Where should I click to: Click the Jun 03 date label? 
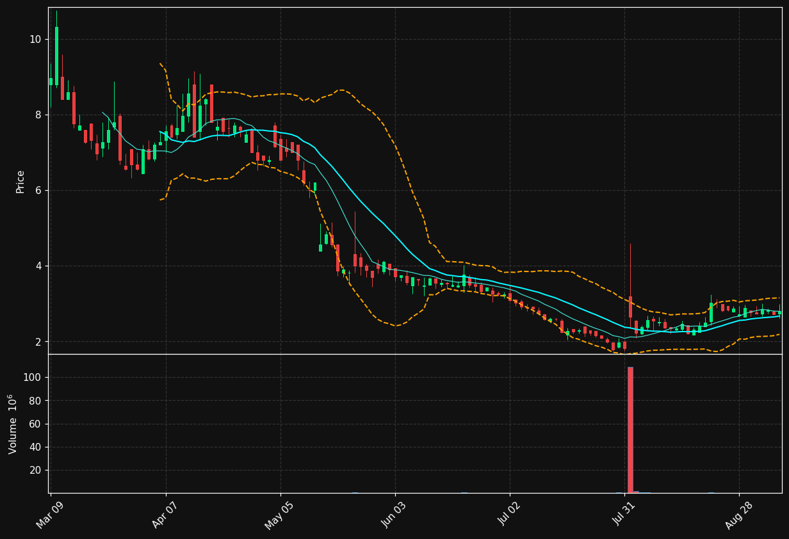pyautogui.click(x=394, y=515)
